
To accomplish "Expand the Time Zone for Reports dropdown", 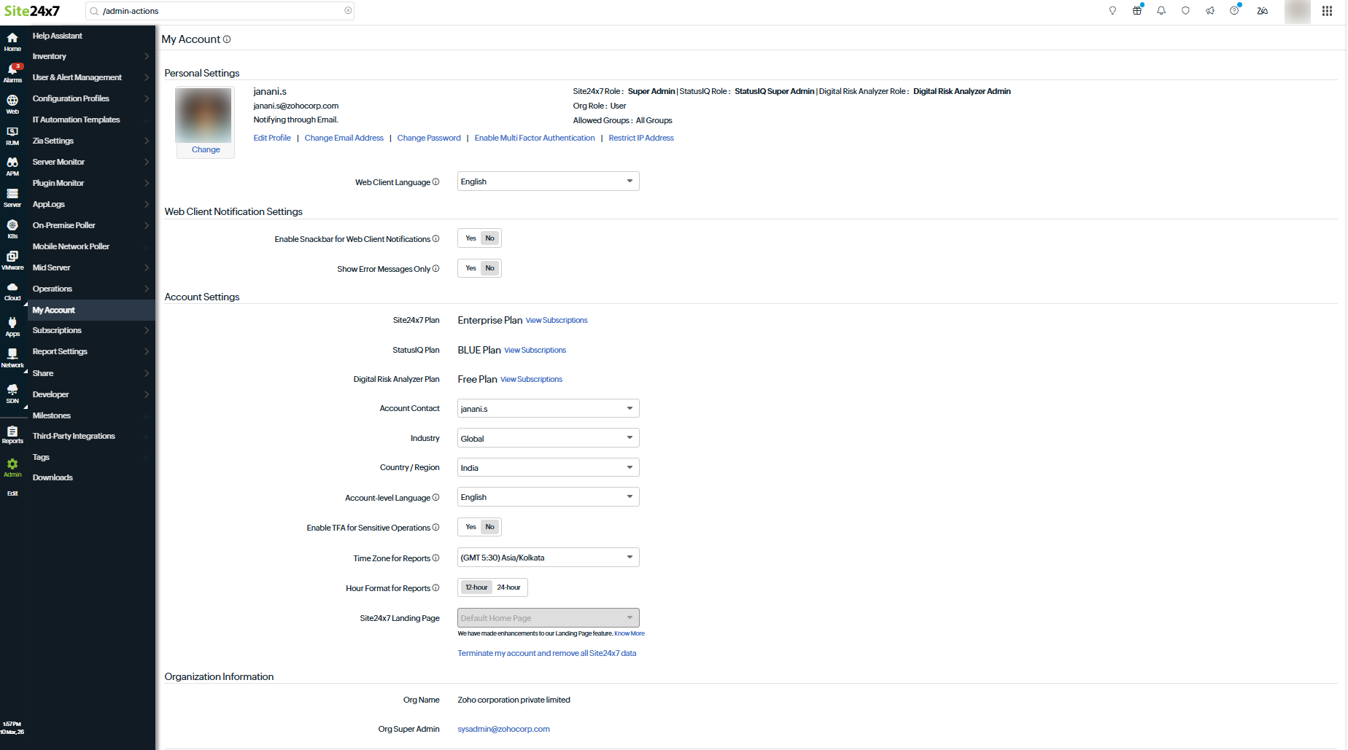I will point(548,558).
